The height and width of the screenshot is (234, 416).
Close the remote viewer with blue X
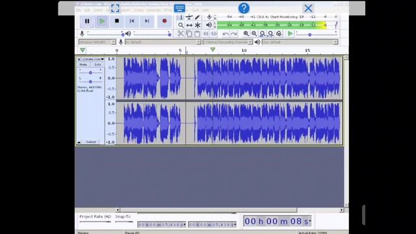pyautogui.click(x=308, y=8)
